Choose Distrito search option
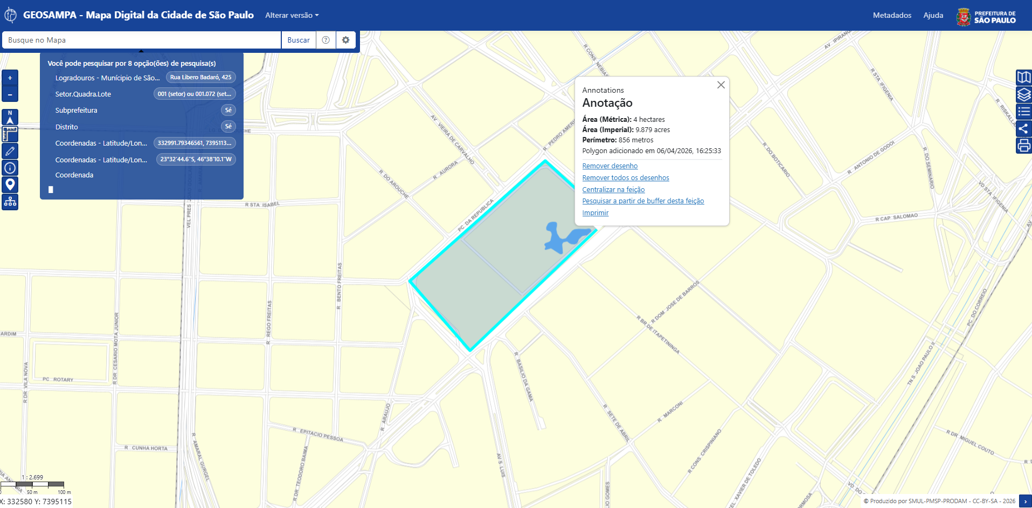The image size is (1032, 508). point(66,127)
